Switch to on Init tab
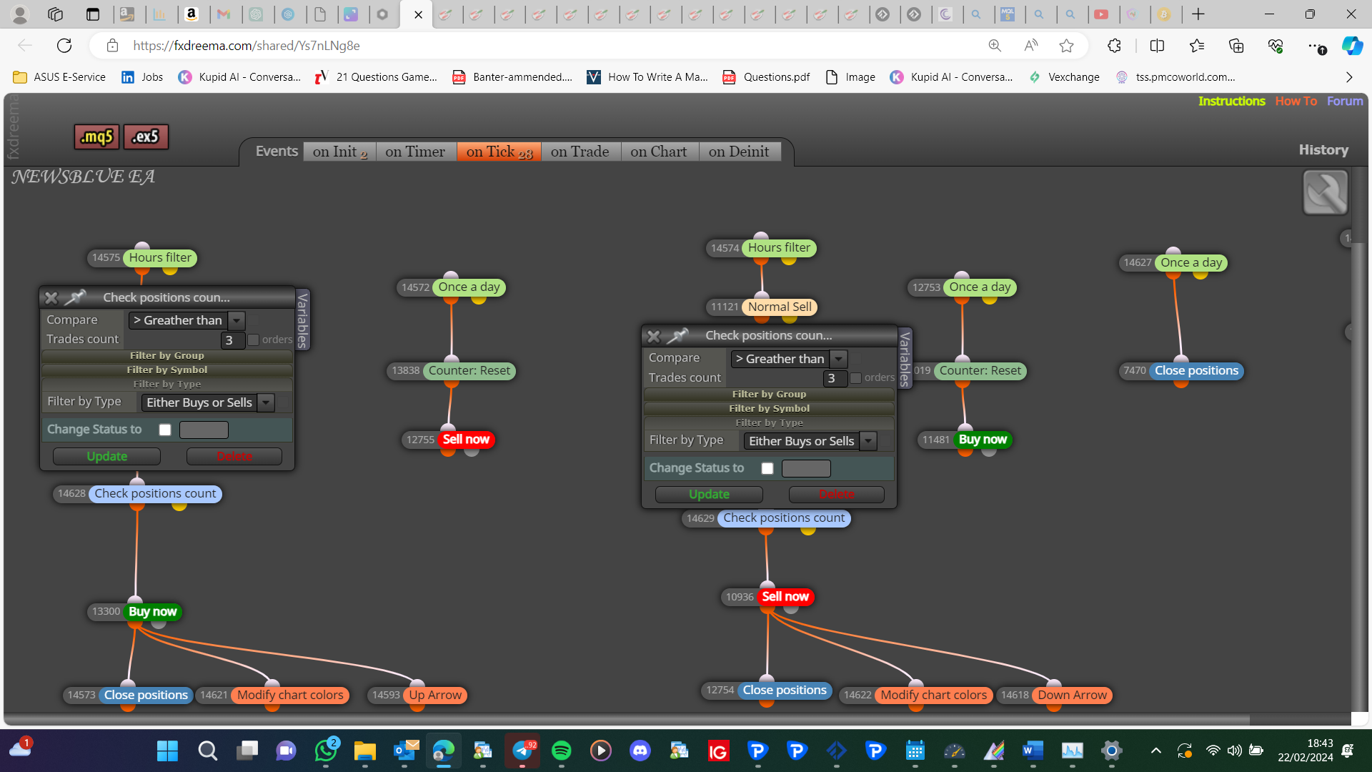The image size is (1372, 772). pyautogui.click(x=339, y=152)
